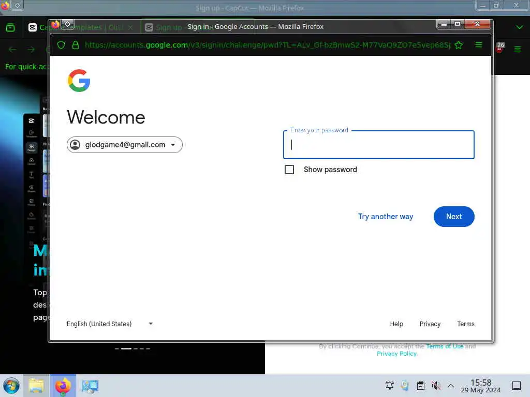
Task: Open the Privacy Policy link on CapCut page
Action: (x=397, y=354)
